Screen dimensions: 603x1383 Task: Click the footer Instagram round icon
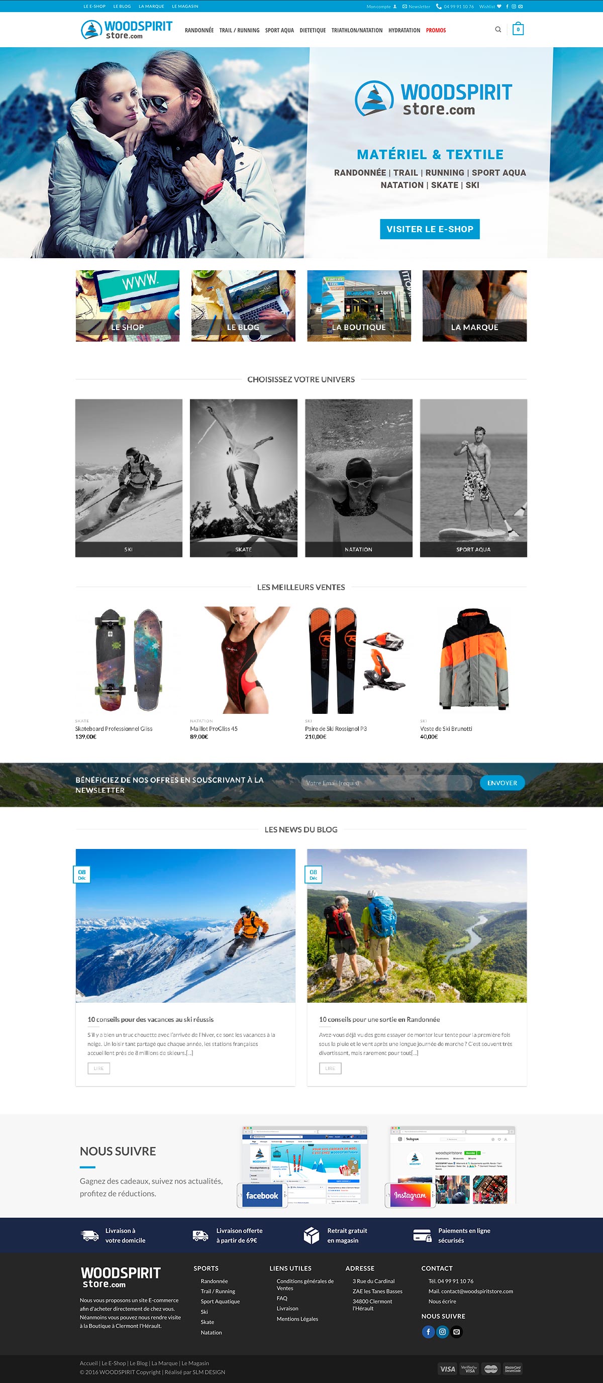(x=442, y=1331)
